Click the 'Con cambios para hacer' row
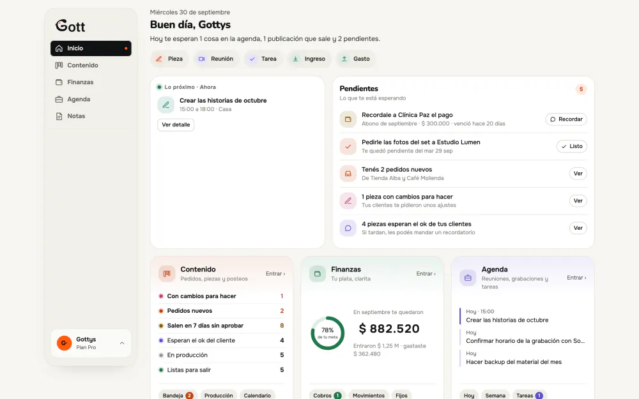 [222, 296]
